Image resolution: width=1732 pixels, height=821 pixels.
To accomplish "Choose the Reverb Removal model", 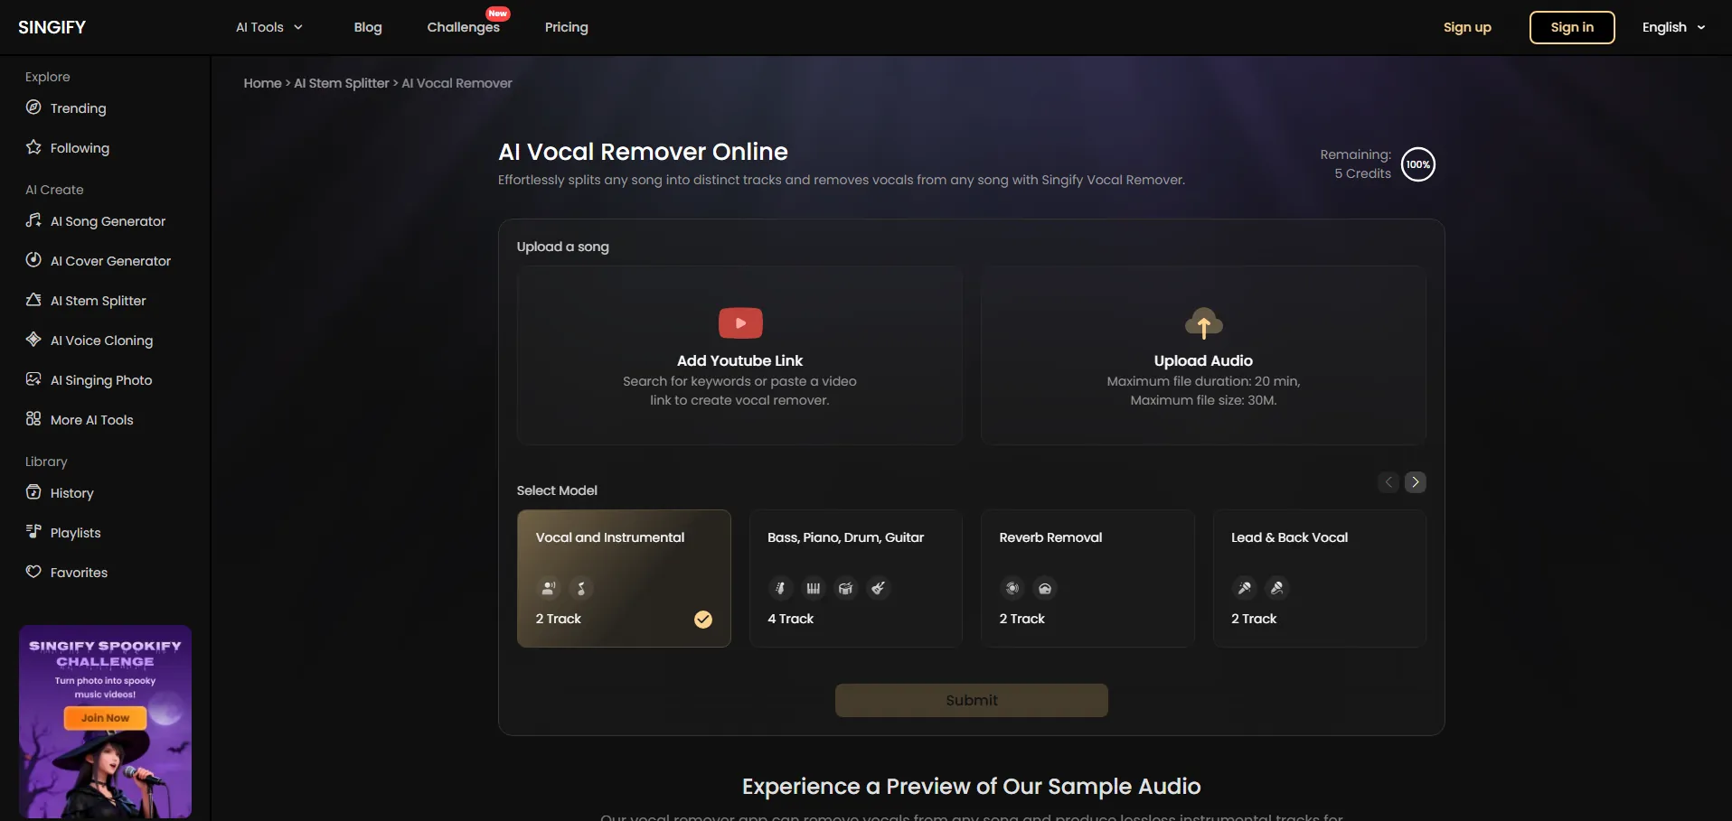I will pyautogui.click(x=1087, y=578).
